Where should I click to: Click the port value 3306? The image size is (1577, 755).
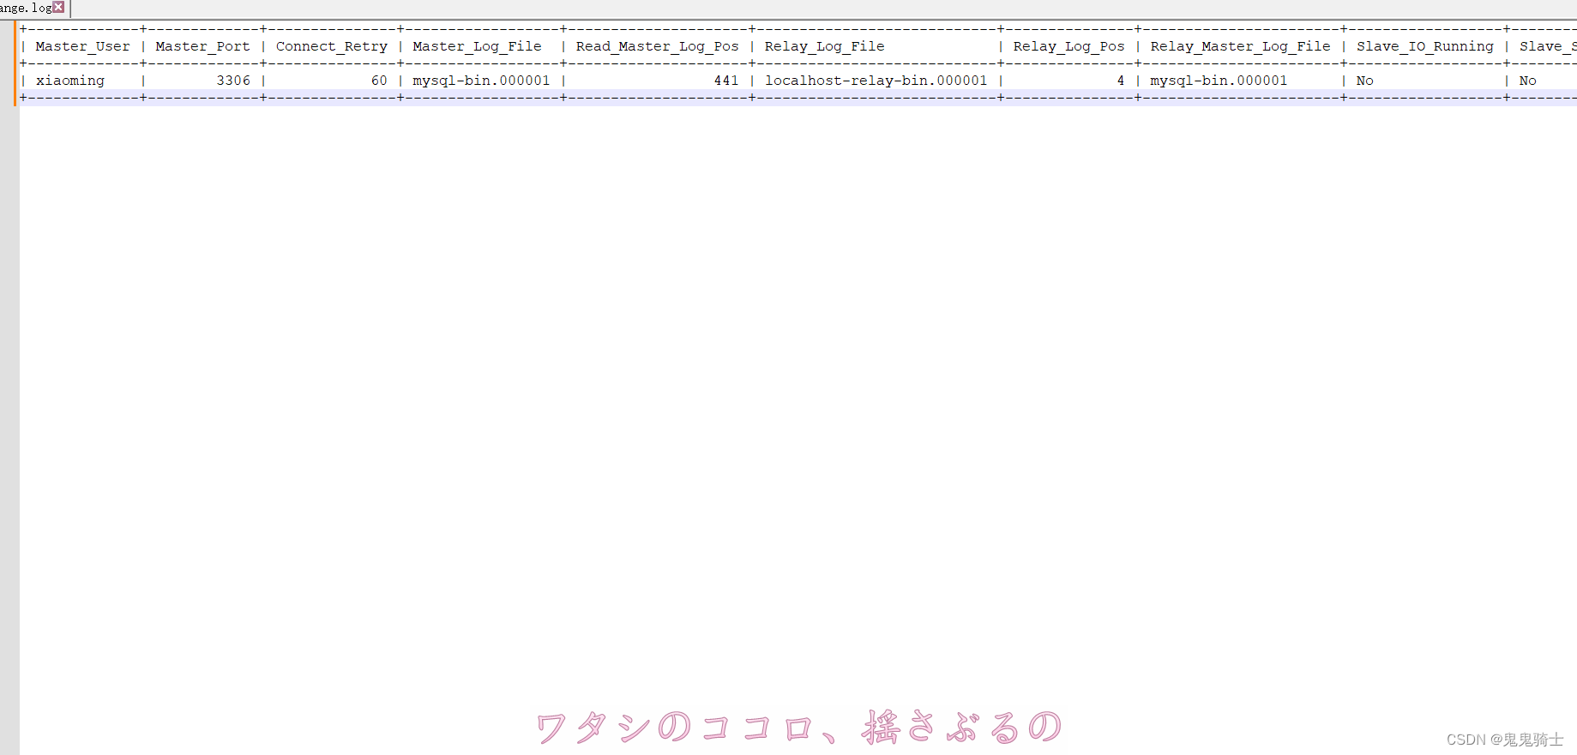[233, 81]
